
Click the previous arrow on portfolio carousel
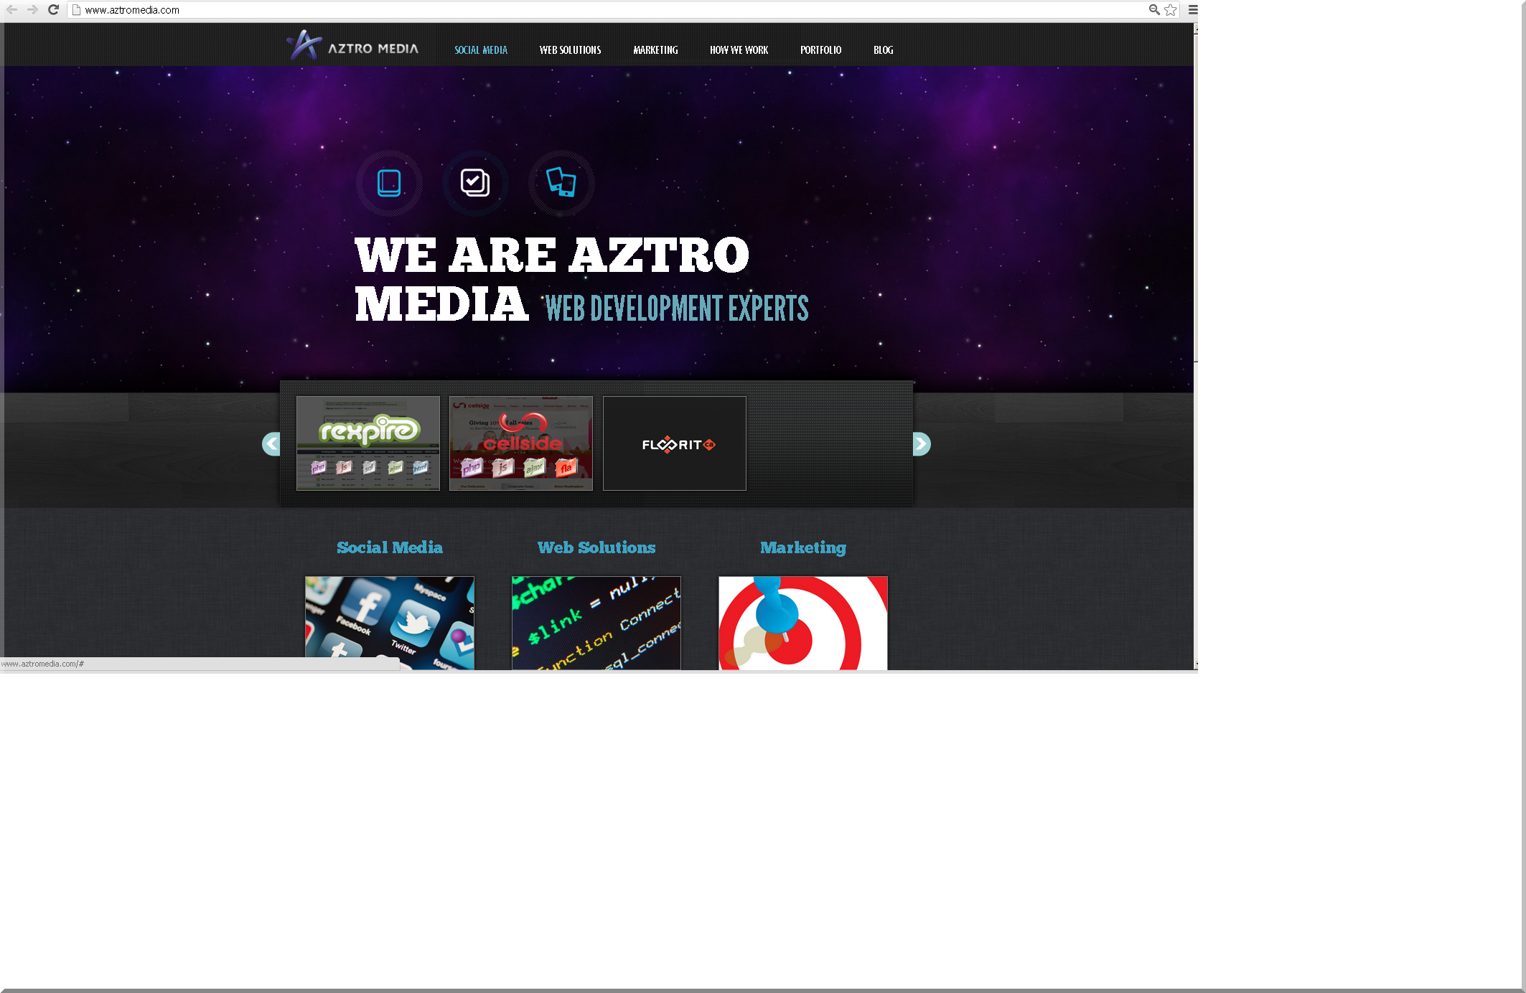(271, 444)
